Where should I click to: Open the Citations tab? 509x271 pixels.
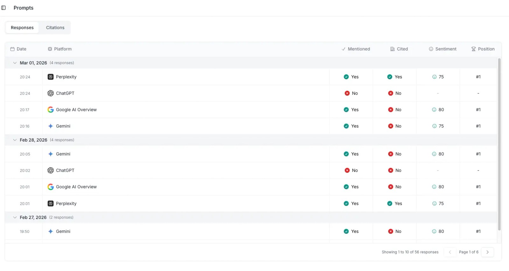point(55,28)
